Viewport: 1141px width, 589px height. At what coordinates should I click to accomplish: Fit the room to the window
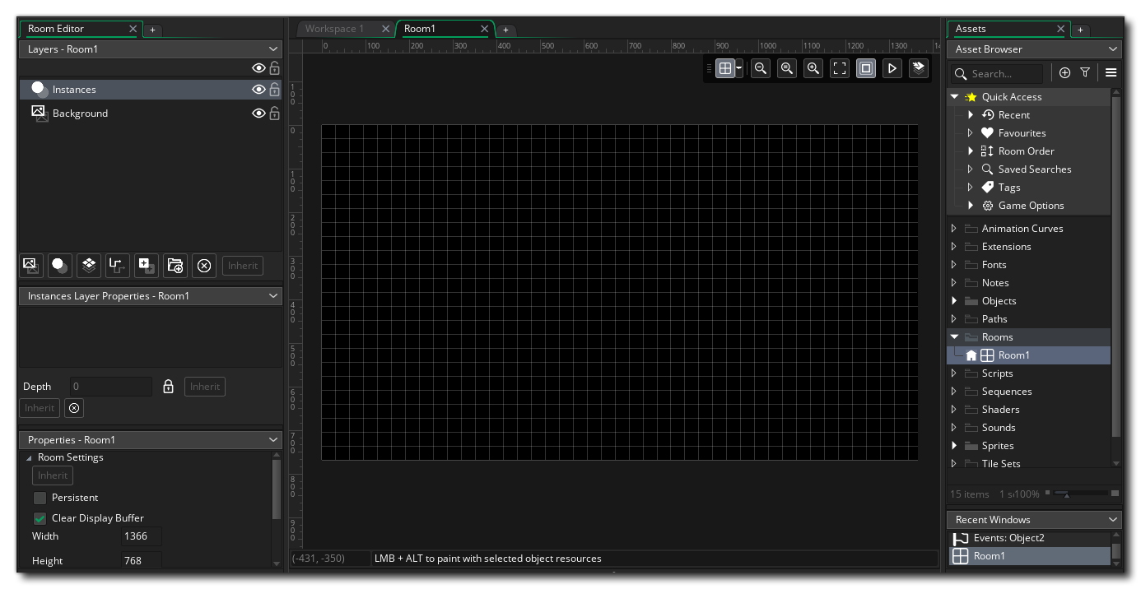coord(840,68)
